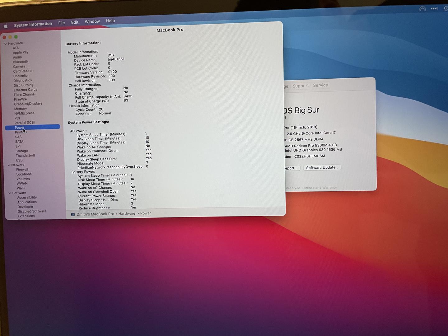This screenshot has height=336, width=448.
Task: Select Graphics/Displays in the sidebar
Action: click(28, 104)
